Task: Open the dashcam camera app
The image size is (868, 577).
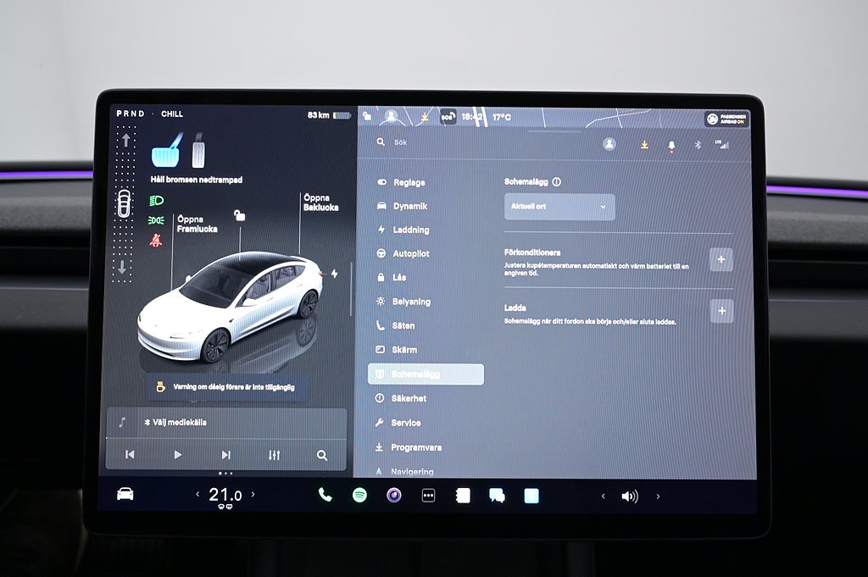Action: point(394,496)
